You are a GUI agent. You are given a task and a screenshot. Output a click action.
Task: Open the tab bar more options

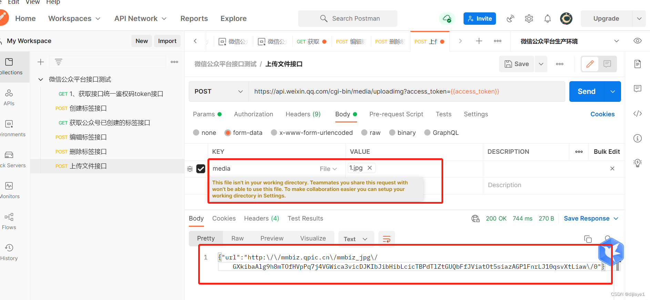click(498, 41)
